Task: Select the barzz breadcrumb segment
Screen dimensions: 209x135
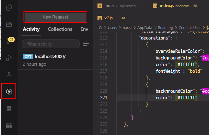Action: (x=127, y=28)
